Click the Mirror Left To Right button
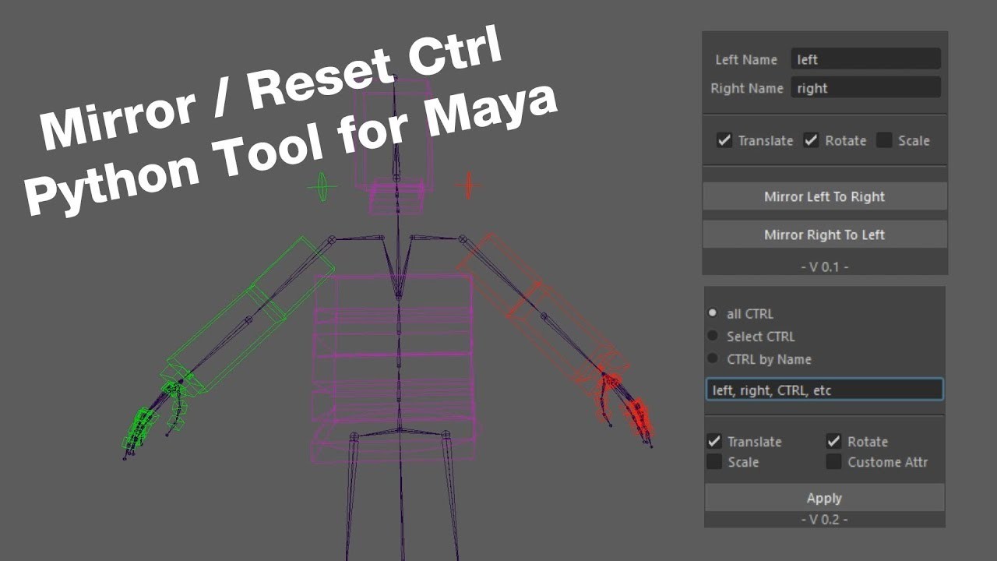Screen dimensions: 997x561 coord(825,196)
